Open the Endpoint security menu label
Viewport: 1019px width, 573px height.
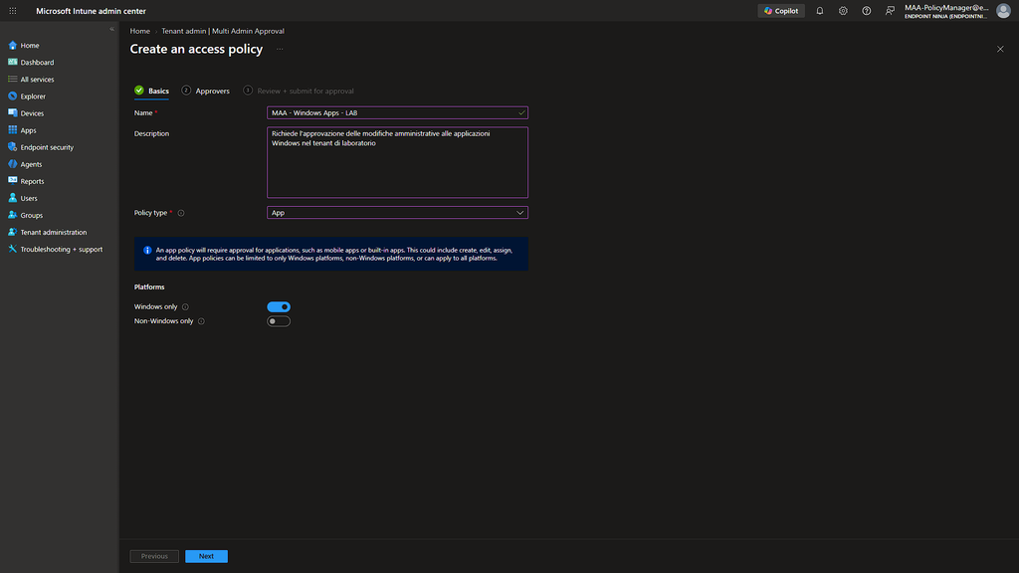point(47,147)
